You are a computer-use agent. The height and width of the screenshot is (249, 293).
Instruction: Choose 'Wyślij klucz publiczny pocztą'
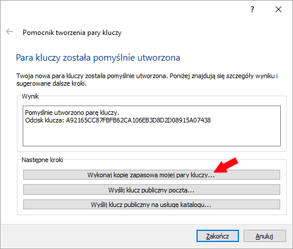152,190
